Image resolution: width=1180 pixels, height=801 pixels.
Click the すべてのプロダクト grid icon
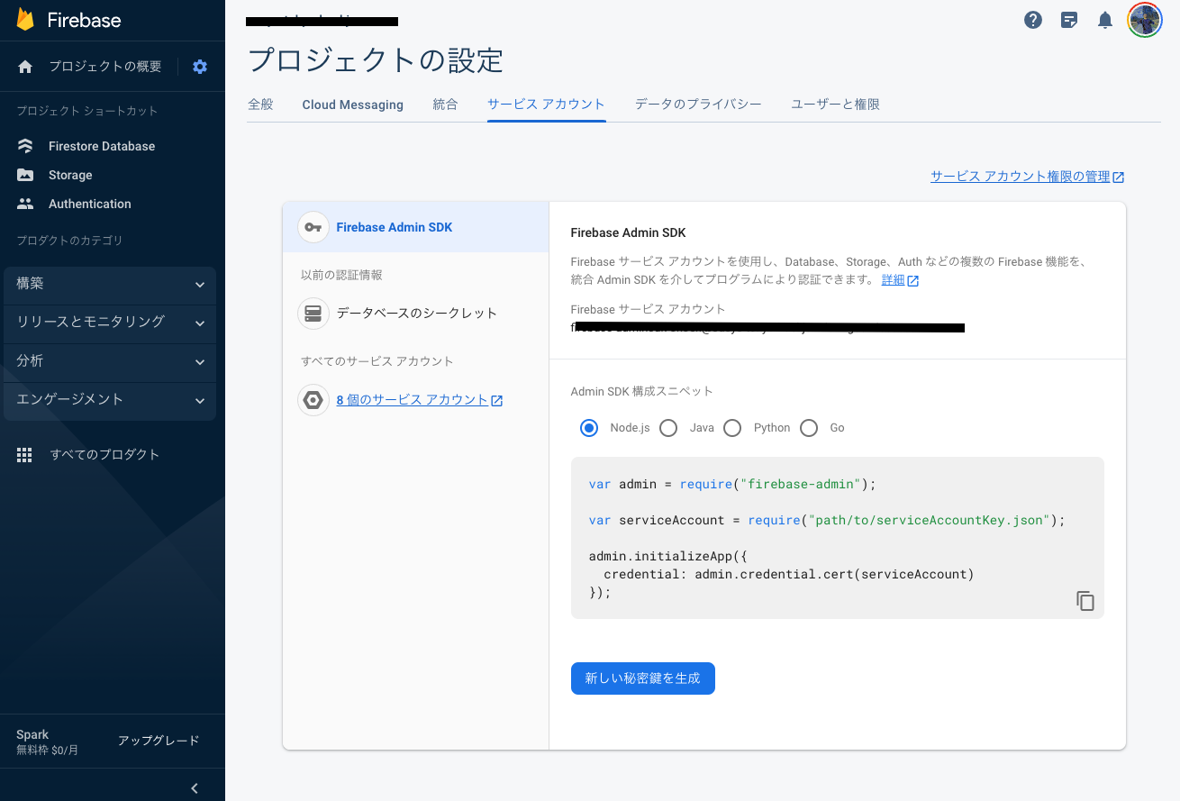[x=24, y=455]
